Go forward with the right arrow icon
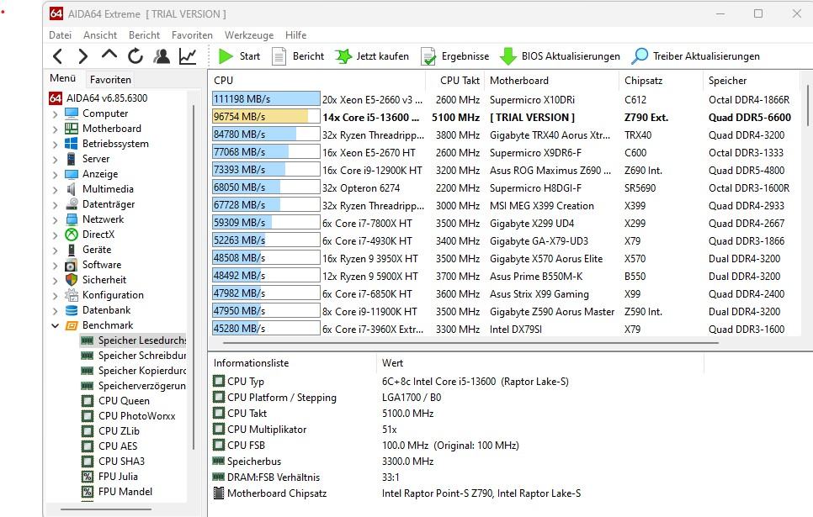The image size is (813, 517). click(83, 56)
